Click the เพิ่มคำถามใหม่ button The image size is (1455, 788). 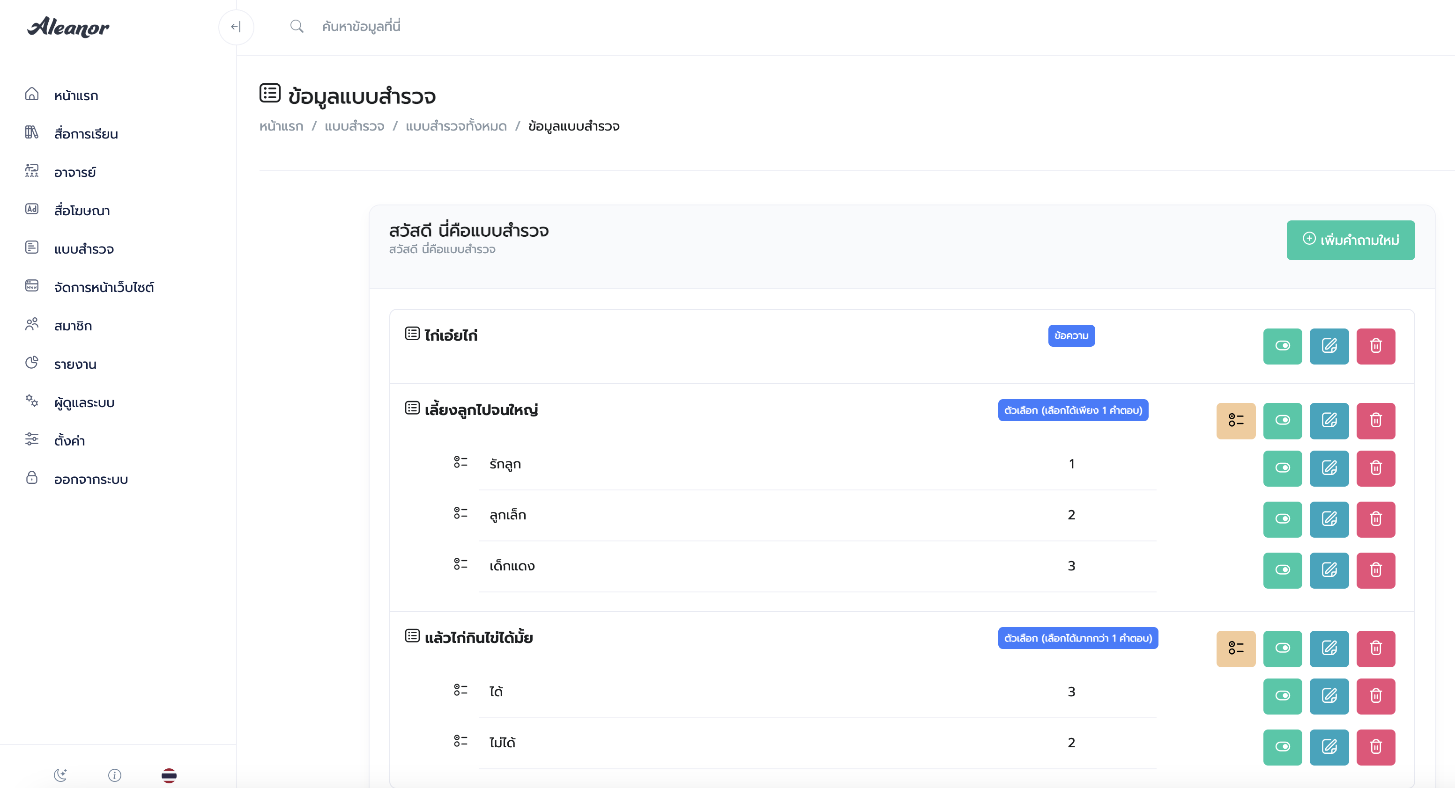tap(1350, 241)
